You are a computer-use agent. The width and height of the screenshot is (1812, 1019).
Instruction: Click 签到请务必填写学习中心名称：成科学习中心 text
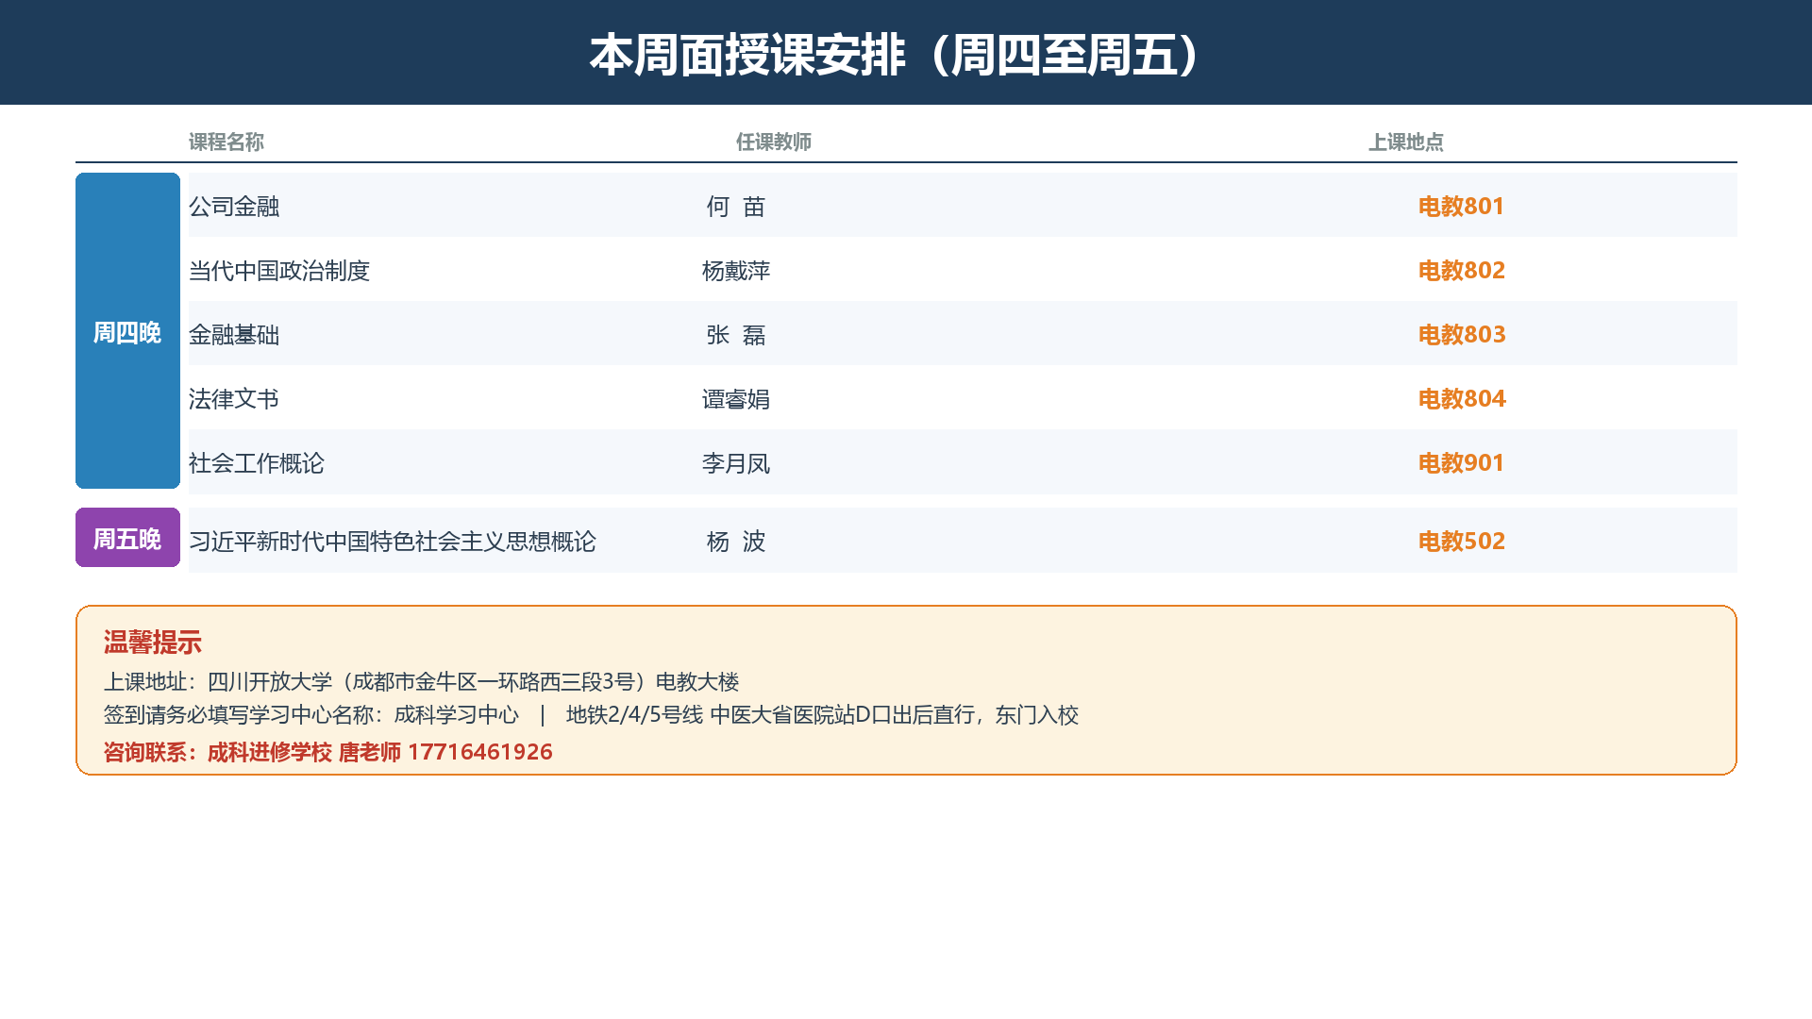311,714
